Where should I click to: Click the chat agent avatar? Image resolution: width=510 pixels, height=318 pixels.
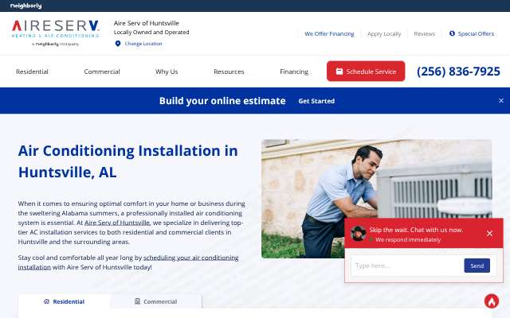(x=358, y=233)
